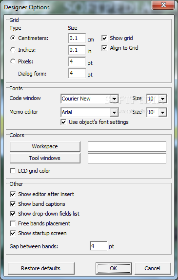
Task: Click the Tool windows color button
Action: point(45,158)
